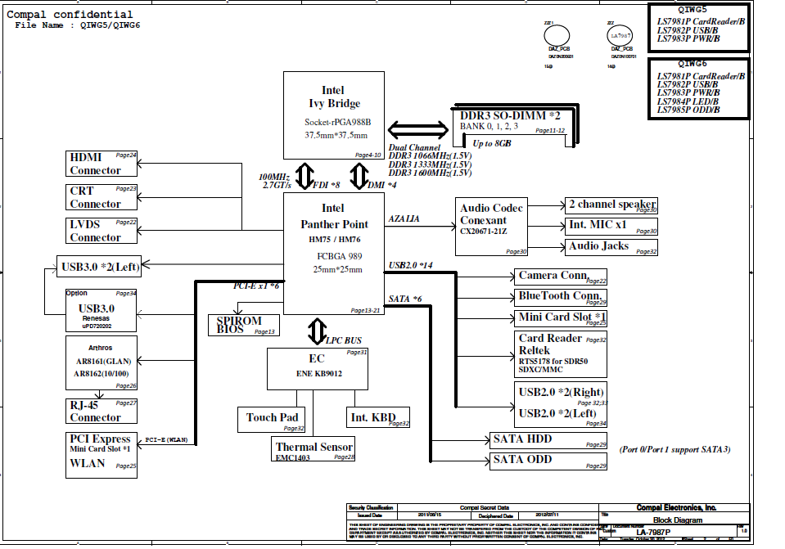Click the HDMI Connector box
The width and height of the screenshot is (785, 549).
coord(102,164)
